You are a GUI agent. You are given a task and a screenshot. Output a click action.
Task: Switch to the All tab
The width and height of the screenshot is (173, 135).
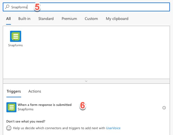8,19
